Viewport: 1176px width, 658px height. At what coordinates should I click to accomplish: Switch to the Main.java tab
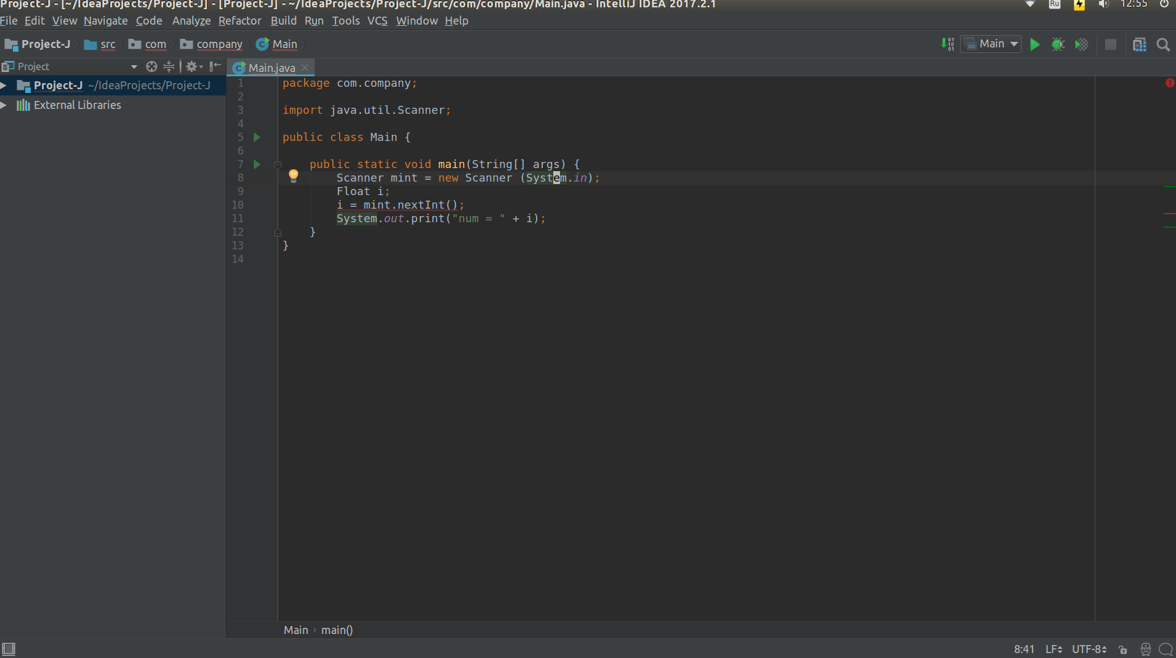point(271,68)
